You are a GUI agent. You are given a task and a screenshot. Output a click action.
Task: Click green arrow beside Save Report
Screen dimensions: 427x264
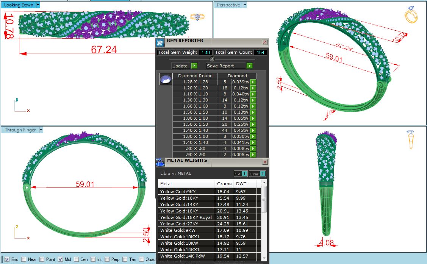pyautogui.click(x=249, y=66)
